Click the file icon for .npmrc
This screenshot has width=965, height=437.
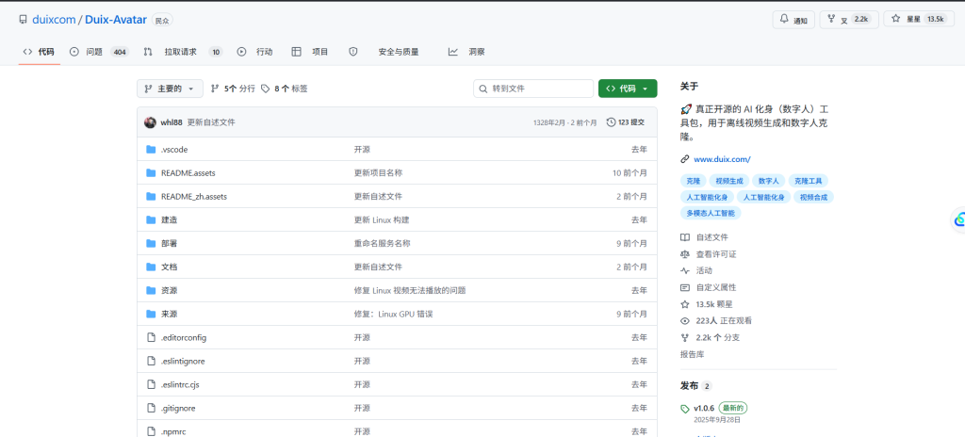click(x=151, y=431)
